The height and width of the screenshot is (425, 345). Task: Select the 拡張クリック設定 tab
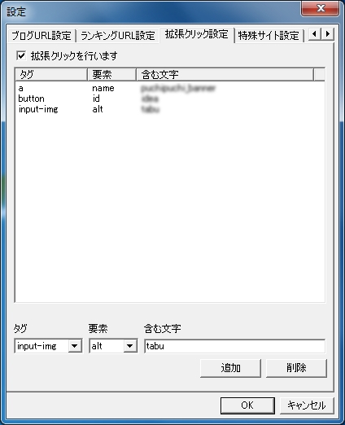pos(197,34)
